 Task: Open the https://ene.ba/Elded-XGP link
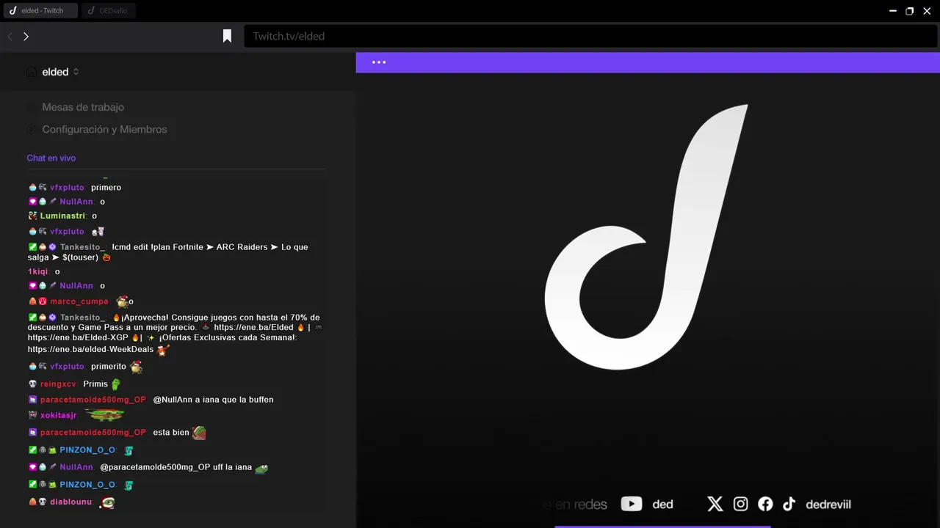[79, 338]
